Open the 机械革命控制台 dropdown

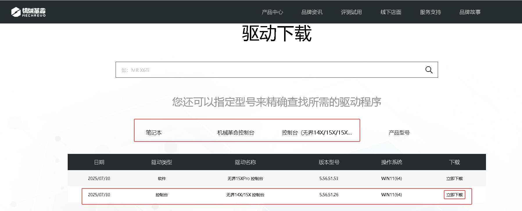click(236, 133)
